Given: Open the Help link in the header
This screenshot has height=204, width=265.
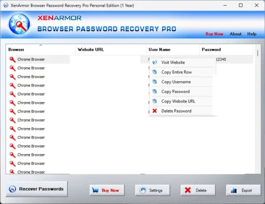Looking at the screenshot, I should [252, 34].
